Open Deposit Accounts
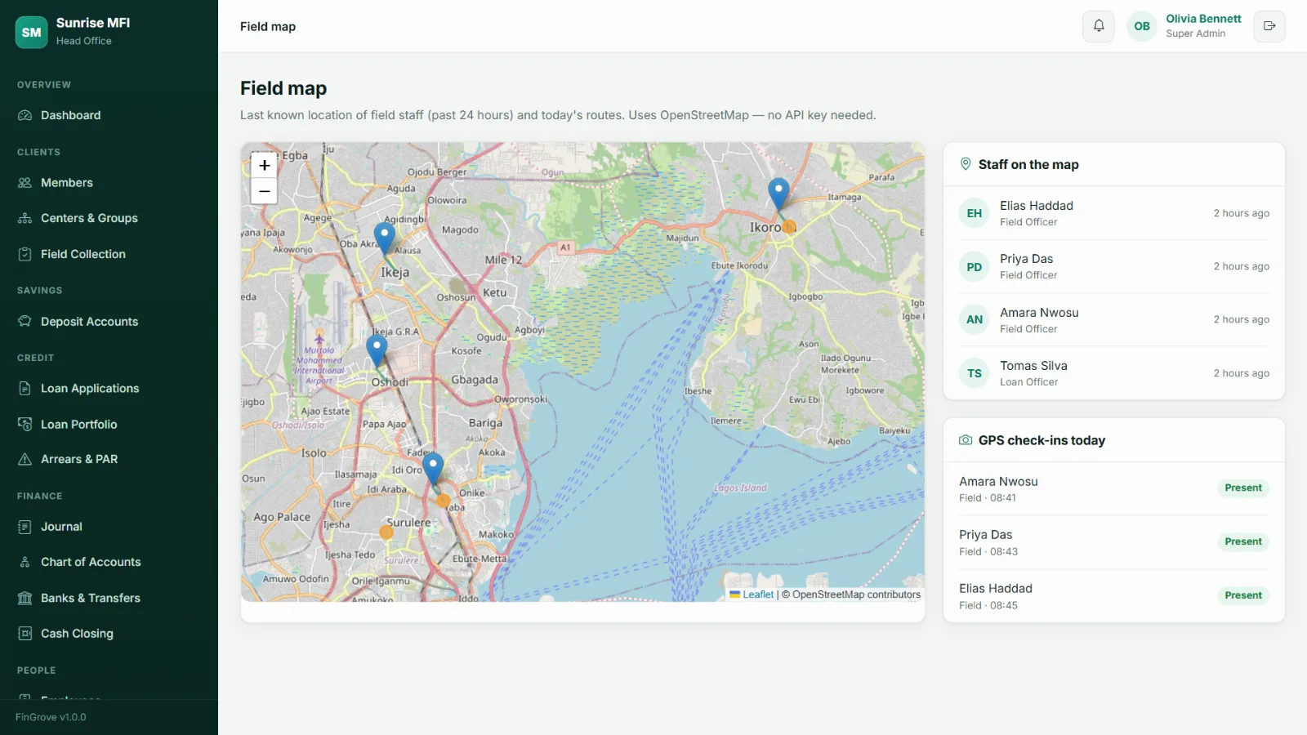 pyautogui.click(x=109, y=322)
